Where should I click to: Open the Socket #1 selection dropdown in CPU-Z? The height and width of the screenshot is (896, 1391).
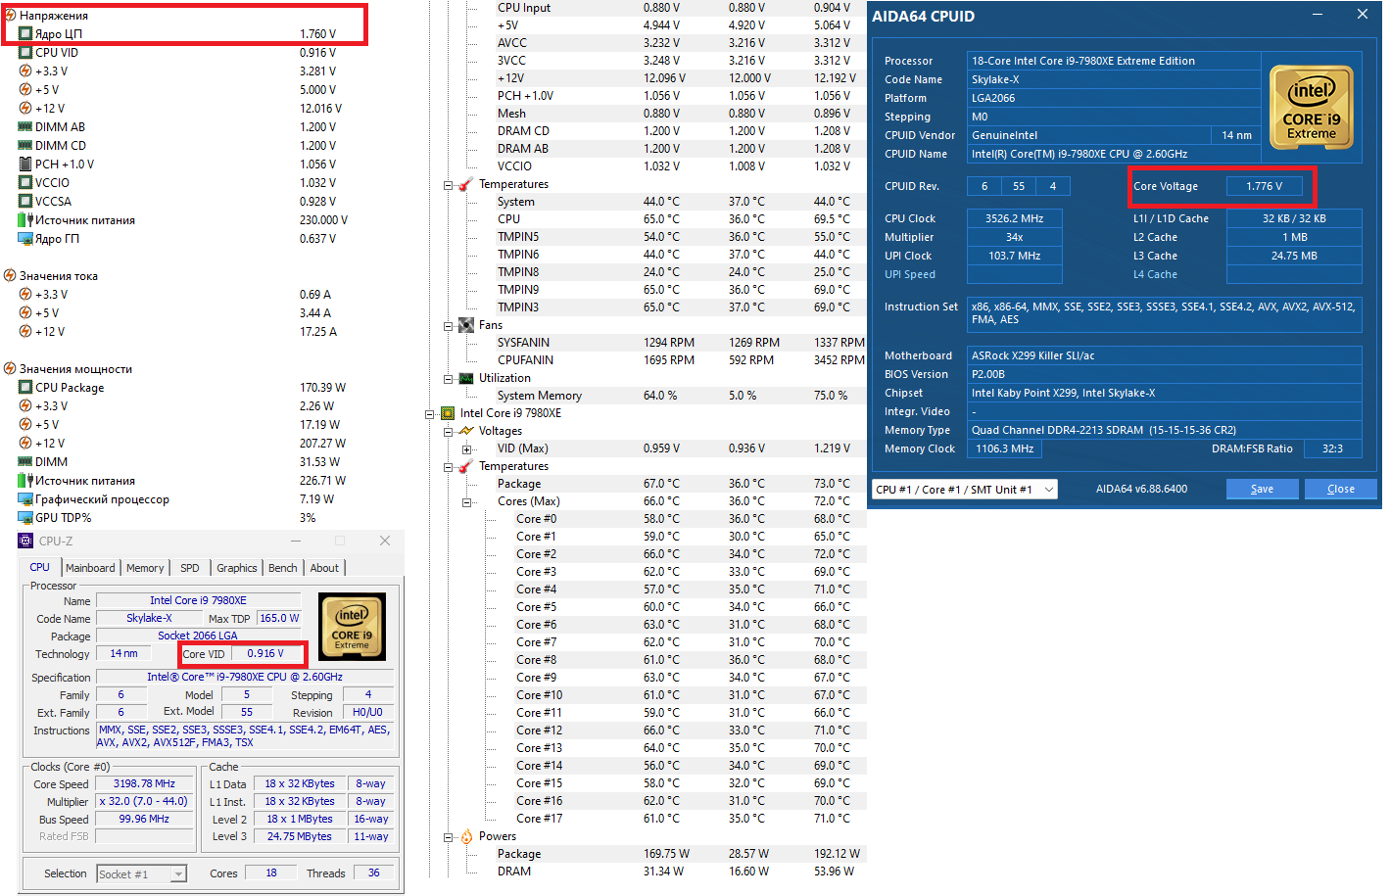(x=142, y=873)
